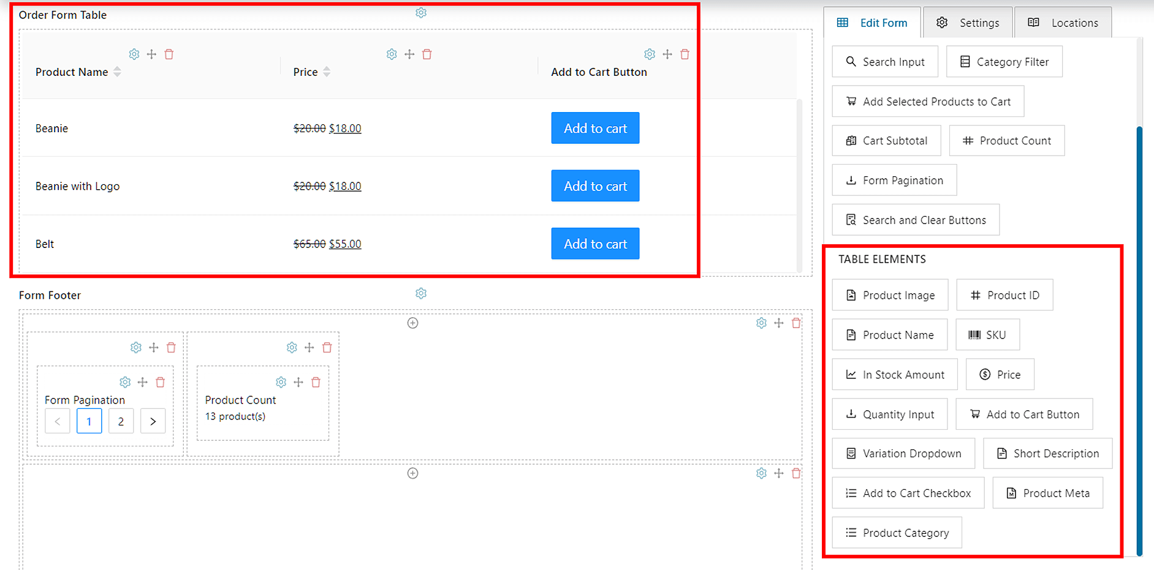
Task: Open settings gear of first footer row
Action: [x=761, y=323]
